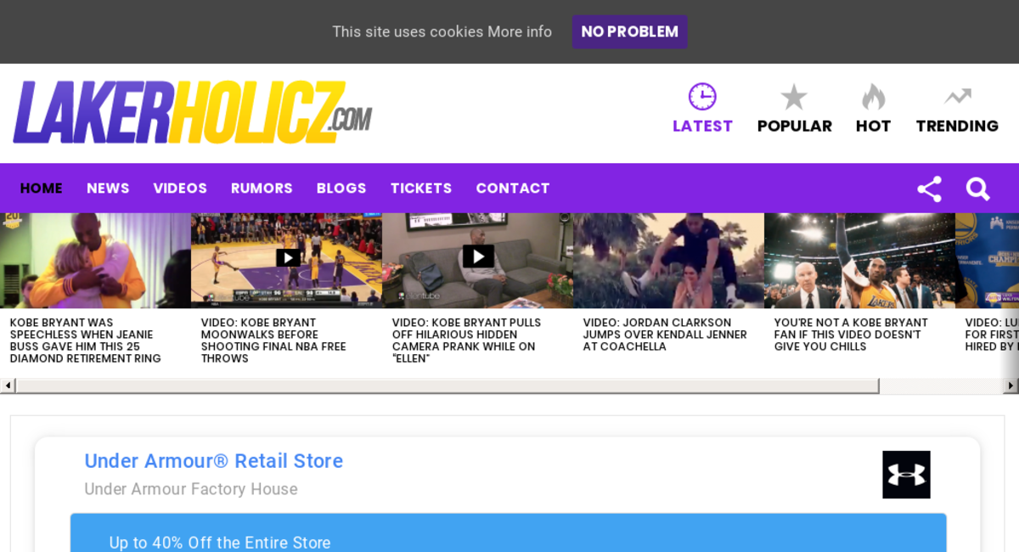Open Jordan Clarkson jumps over Kendall headline
Screen dimensions: 1019x552
point(665,335)
